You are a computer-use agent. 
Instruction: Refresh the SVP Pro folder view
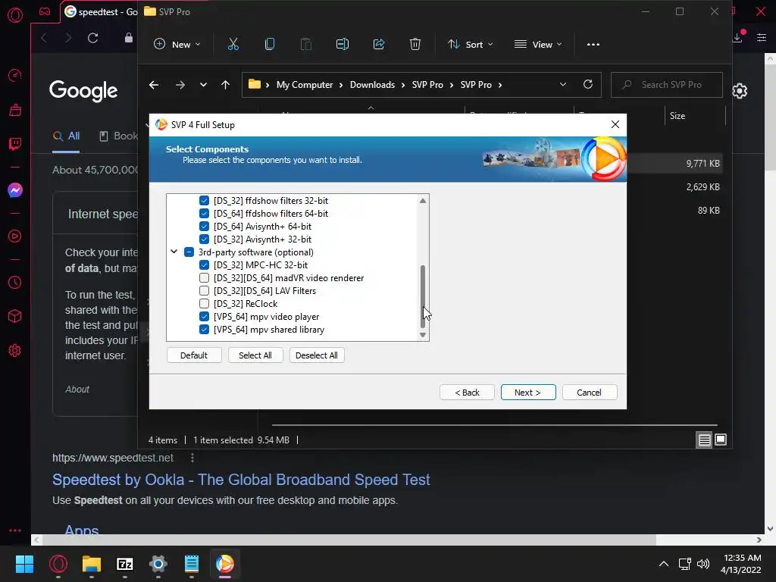tap(588, 84)
